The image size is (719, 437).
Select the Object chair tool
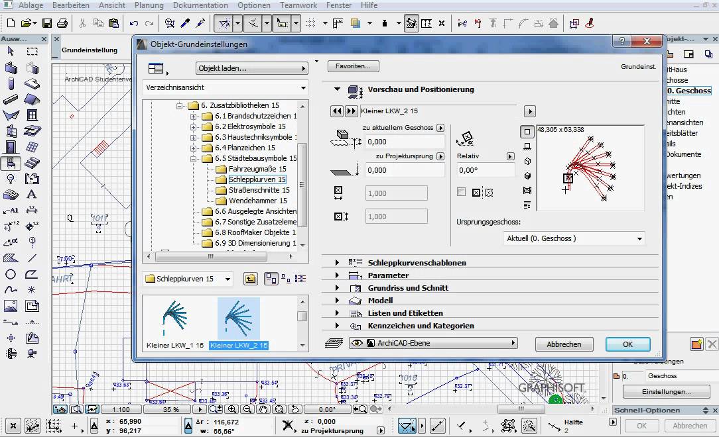point(11,163)
